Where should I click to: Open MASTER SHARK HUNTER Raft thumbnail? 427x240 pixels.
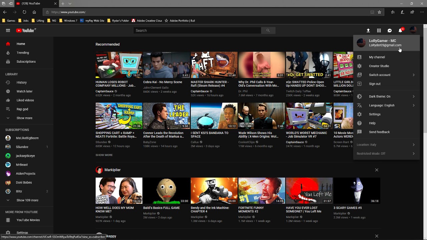pyautogui.click(x=214, y=65)
